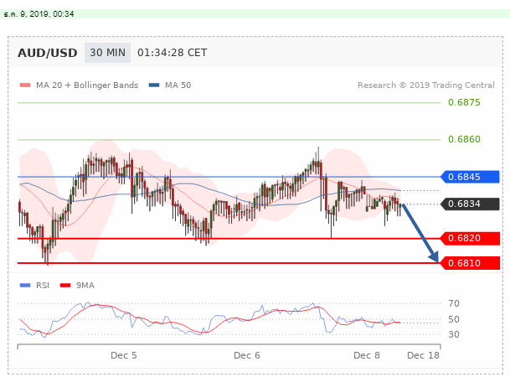The image size is (510, 377).
Task: Click the blue RSI legend swatch
Action: 25,286
